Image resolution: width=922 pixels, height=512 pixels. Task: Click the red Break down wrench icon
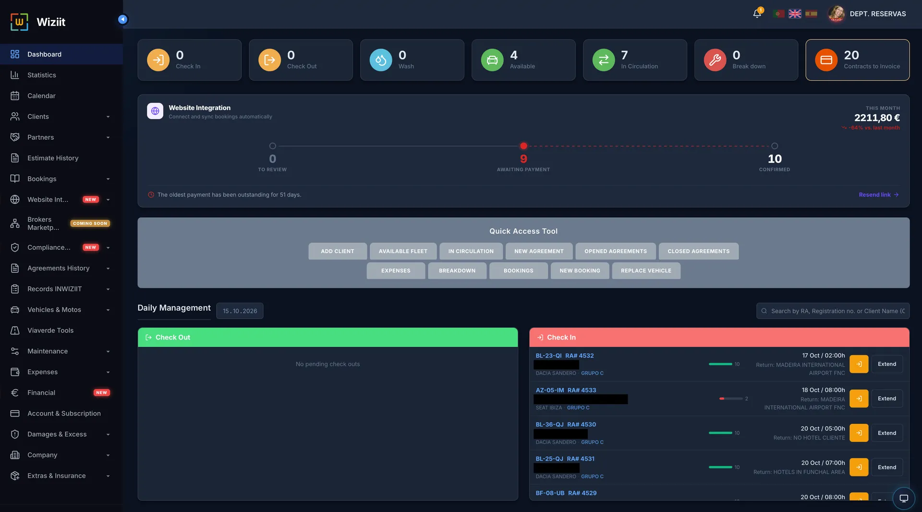coord(715,60)
